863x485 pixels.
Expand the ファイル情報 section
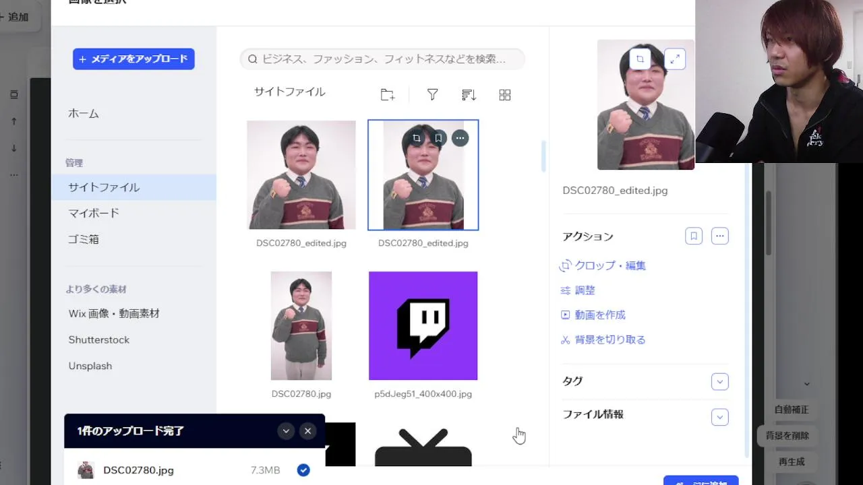pyautogui.click(x=720, y=417)
